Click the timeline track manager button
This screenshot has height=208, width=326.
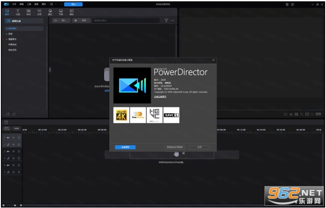coord(7,129)
